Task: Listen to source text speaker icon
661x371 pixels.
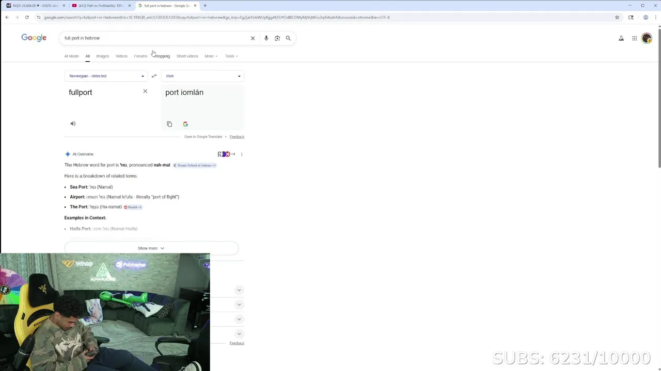Action: (73, 124)
